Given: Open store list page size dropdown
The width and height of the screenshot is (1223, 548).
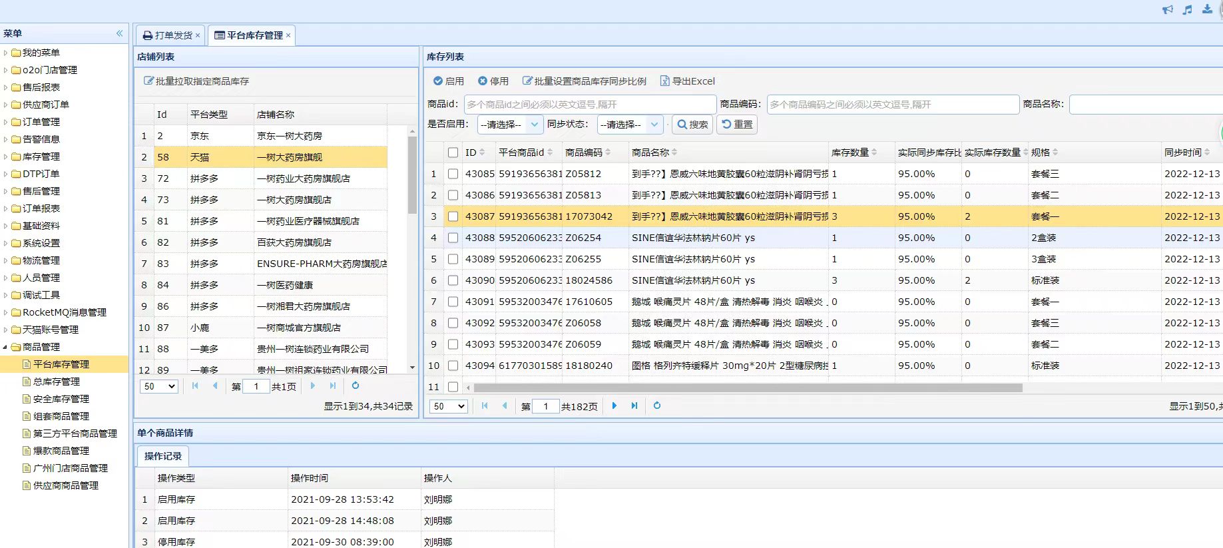Looking at the screenshot, I should coord(159,386).
